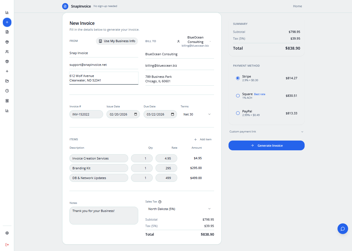The height and width of the screenshot is (251, 352).
Task: Click the SnapInvoice logo in the header
Action: coord(76,6)
